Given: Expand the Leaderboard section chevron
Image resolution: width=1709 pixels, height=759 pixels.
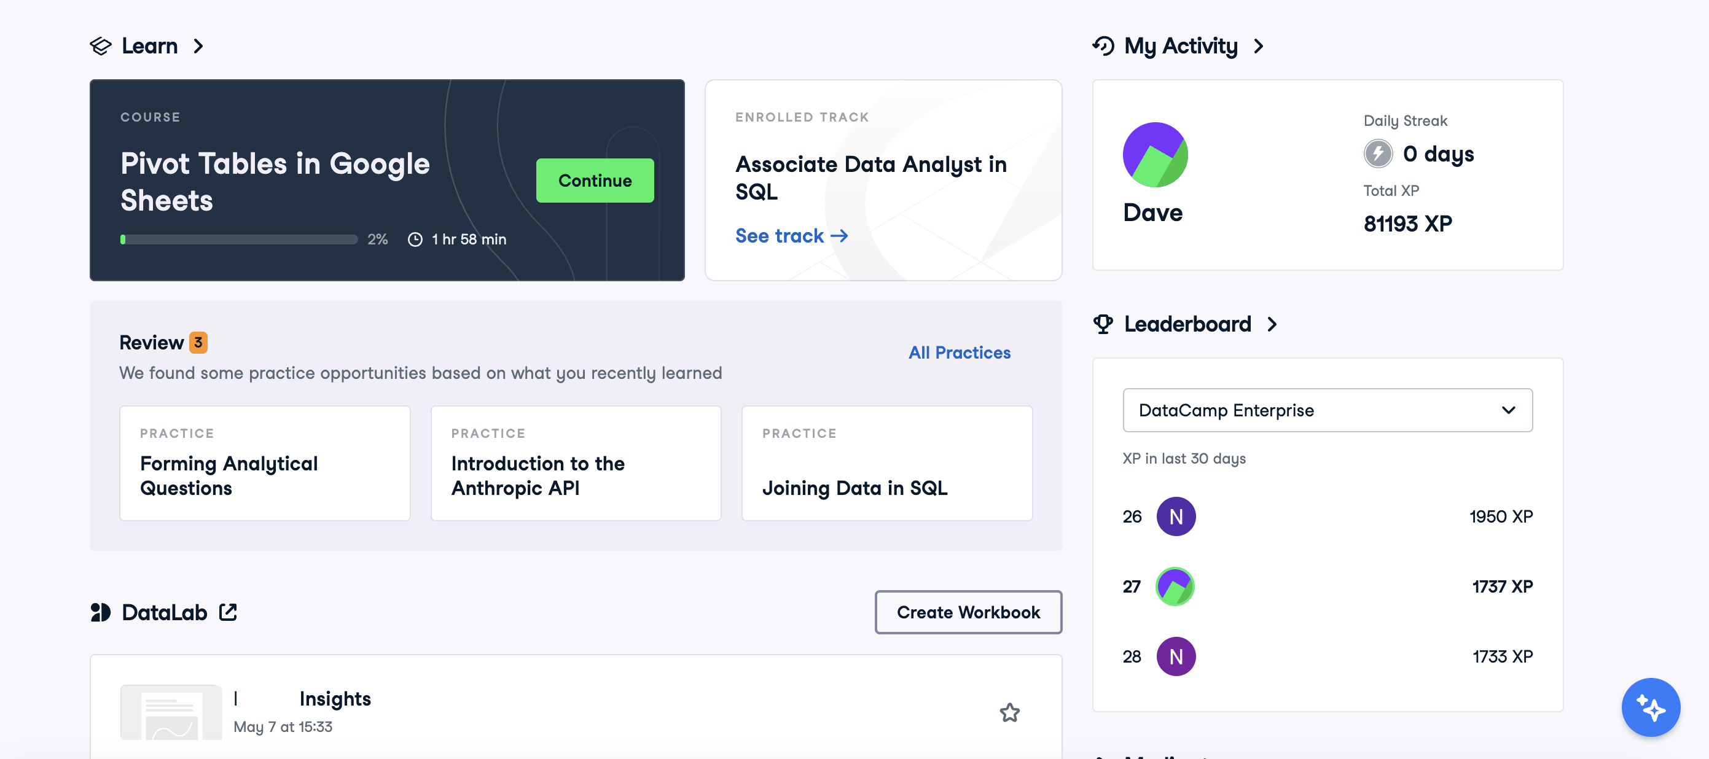Looking at the screenshot, I should (x=1272, y=324).
